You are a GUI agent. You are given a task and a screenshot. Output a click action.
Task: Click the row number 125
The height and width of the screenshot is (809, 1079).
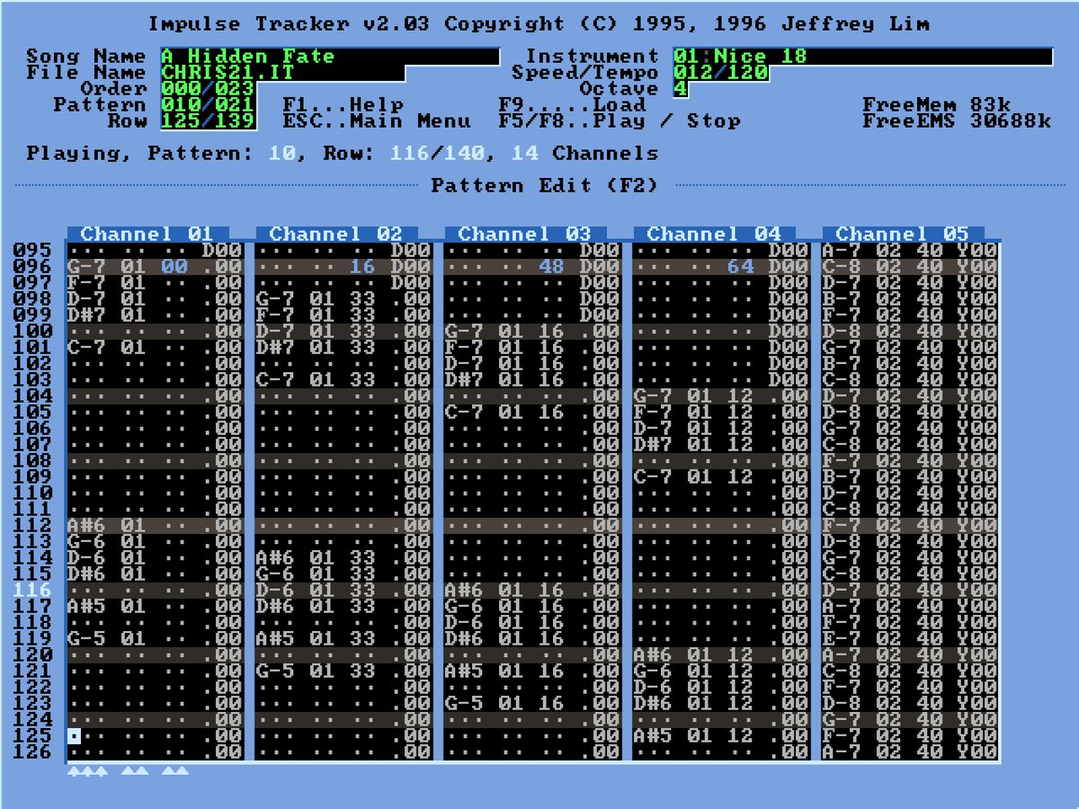point(32,736)
